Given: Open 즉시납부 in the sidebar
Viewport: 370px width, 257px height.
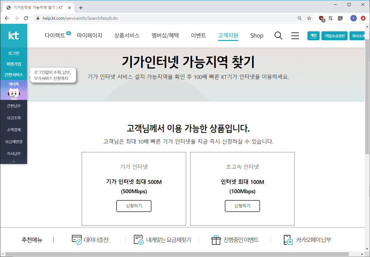Looking at the screenshot, I should click(13, 153).
